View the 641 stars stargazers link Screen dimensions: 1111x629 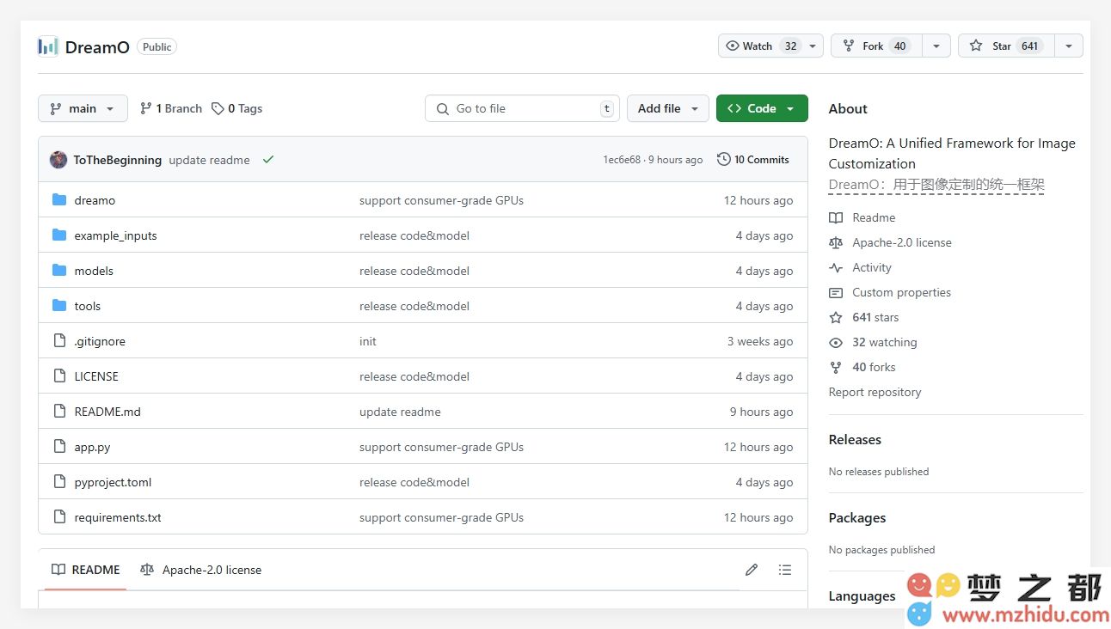pyautogui.click(x=875, y=318)
